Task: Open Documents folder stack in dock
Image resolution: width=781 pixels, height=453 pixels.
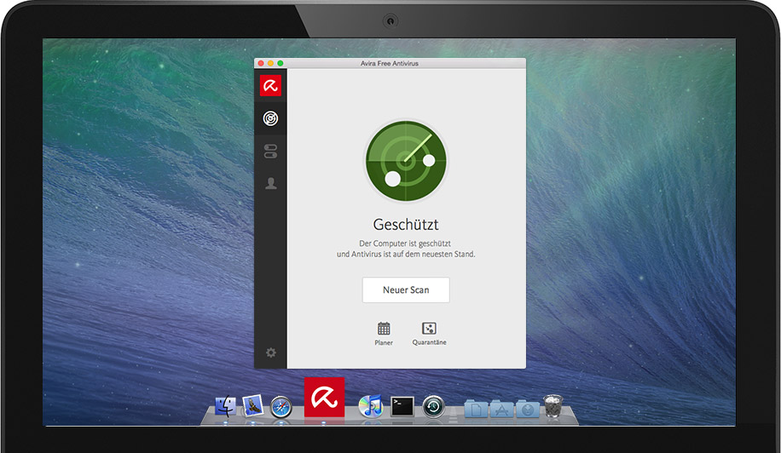Action: [x=476, y=408]
